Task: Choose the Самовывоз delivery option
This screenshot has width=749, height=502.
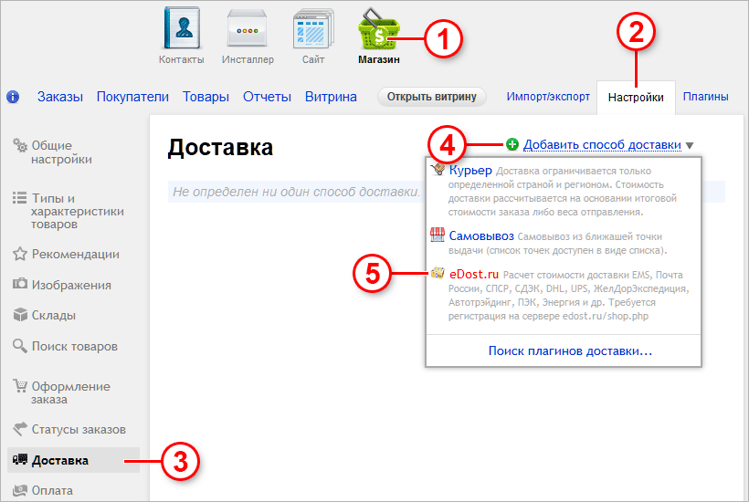Action: coord(481,235)
